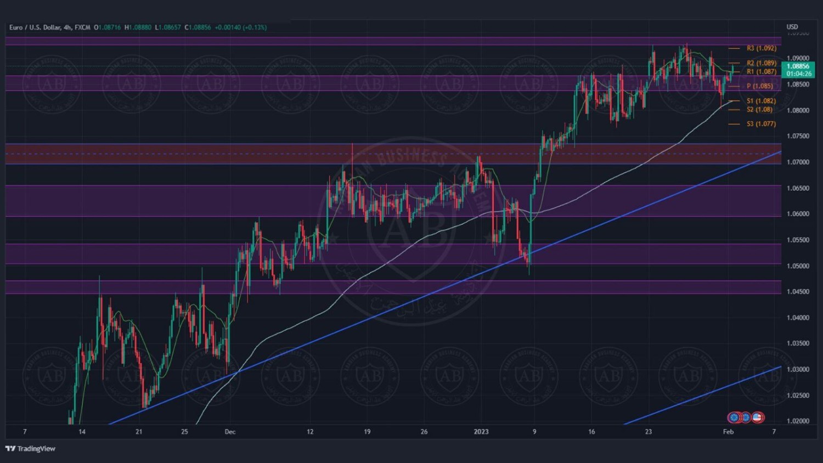Select the current price label 1.08856
The width and height of the screenshot is (823, 463).
tap(798, 66)
